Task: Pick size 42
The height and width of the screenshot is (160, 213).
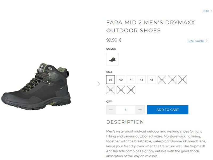Action: click(141, 80)
